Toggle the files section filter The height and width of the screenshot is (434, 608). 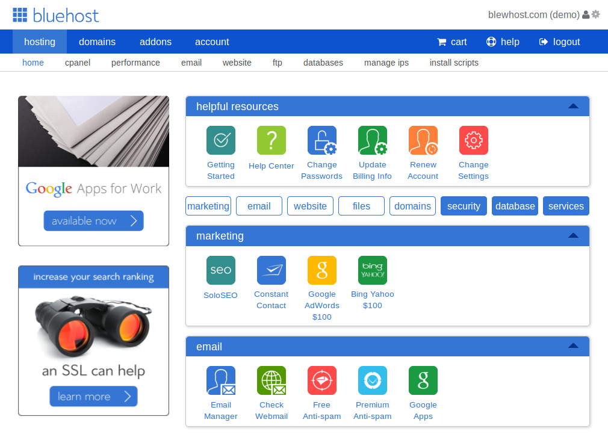[361, 206]
